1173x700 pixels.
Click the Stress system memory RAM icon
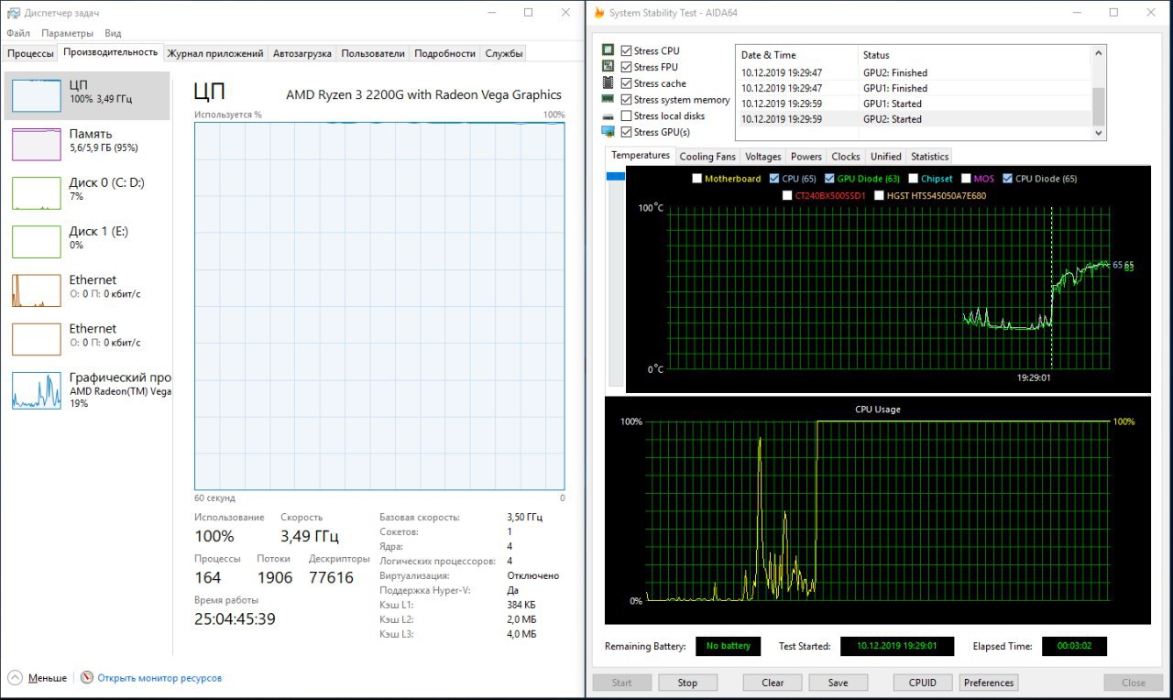(x=608, y=99)
